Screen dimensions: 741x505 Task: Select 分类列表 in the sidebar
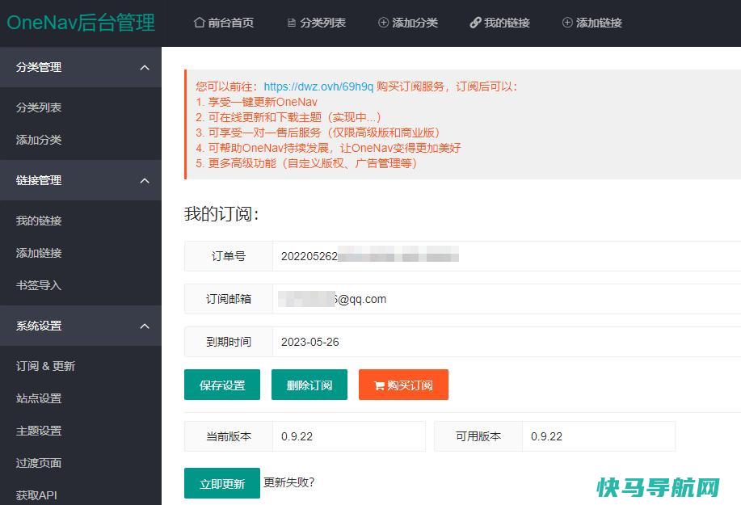[39, 107]
